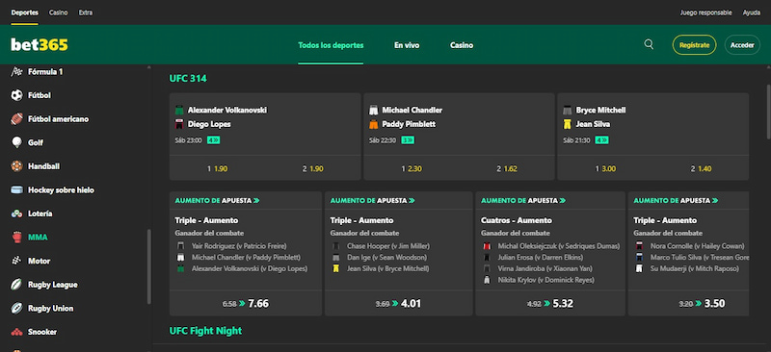771x352 pixels.
Task: Select Snooker in the sports sidebar
Action: 42,332
